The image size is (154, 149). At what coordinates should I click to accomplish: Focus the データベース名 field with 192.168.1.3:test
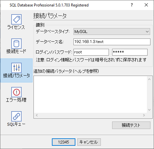click(112, 42)
